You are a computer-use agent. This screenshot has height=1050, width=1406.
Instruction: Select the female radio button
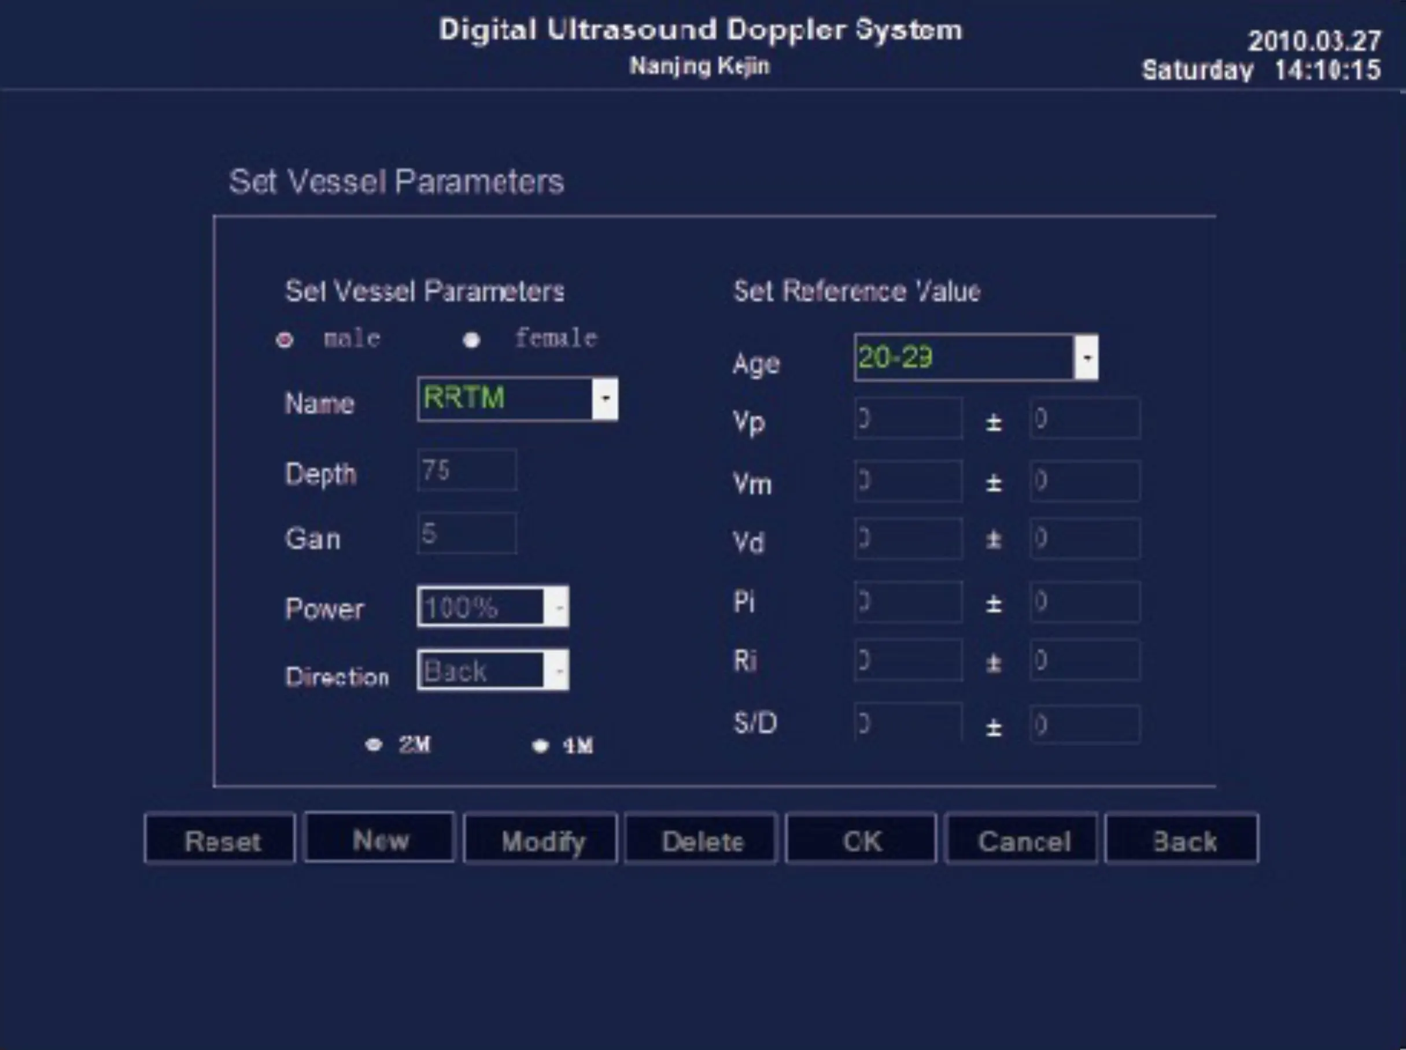pyautogui.click(x=471, y=340)
